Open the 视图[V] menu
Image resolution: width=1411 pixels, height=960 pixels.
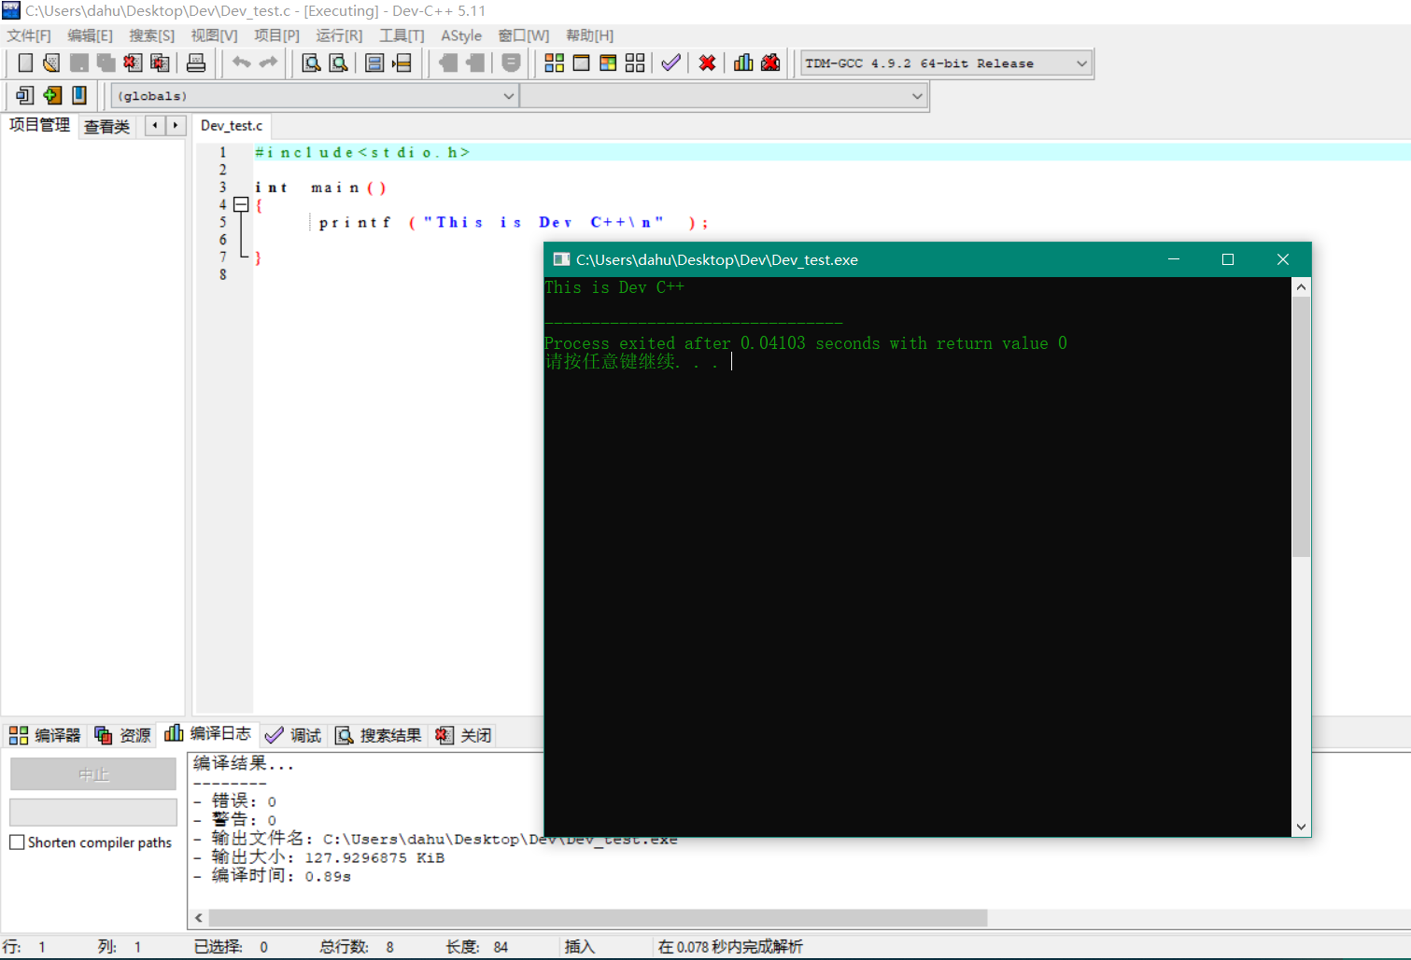click(x=214, y=35)
